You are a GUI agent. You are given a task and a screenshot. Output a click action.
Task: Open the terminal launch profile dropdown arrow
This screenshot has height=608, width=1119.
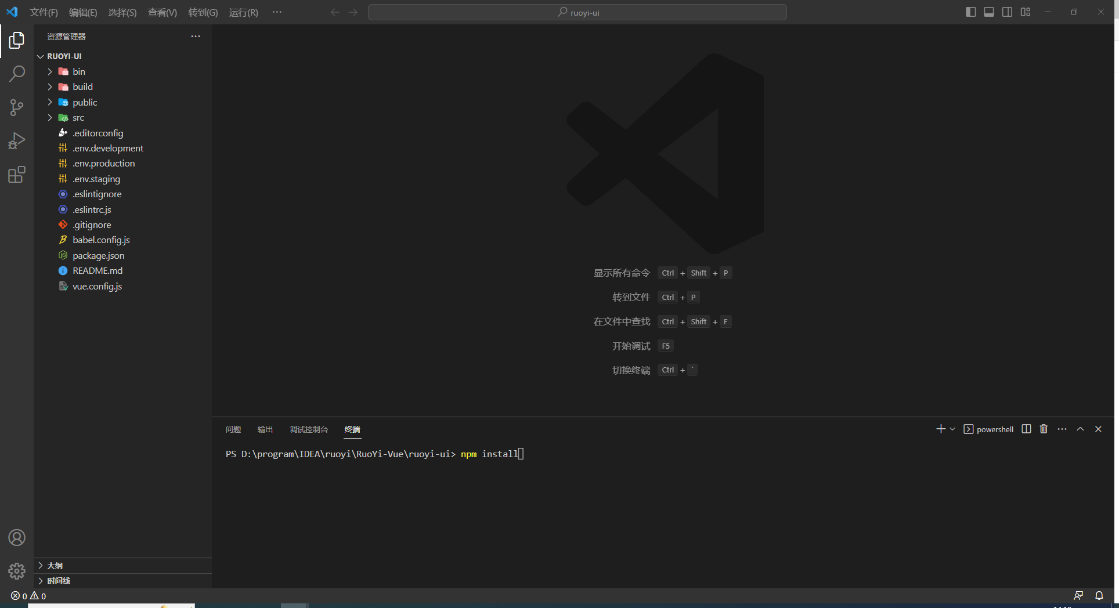(952, 429)
